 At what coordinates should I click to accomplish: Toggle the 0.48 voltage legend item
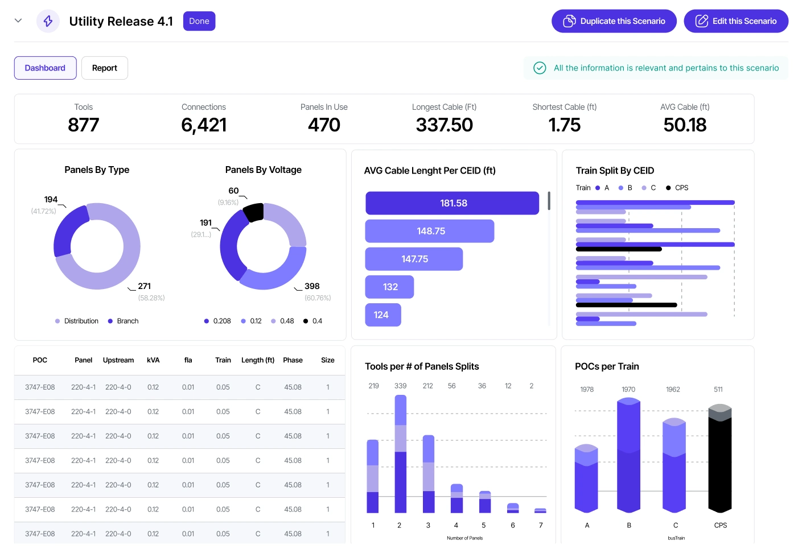[282, 321]
